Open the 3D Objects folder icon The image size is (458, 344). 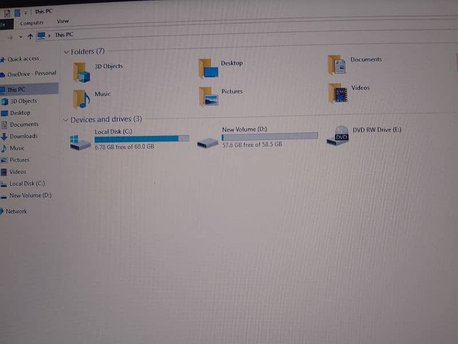[81, 72]
